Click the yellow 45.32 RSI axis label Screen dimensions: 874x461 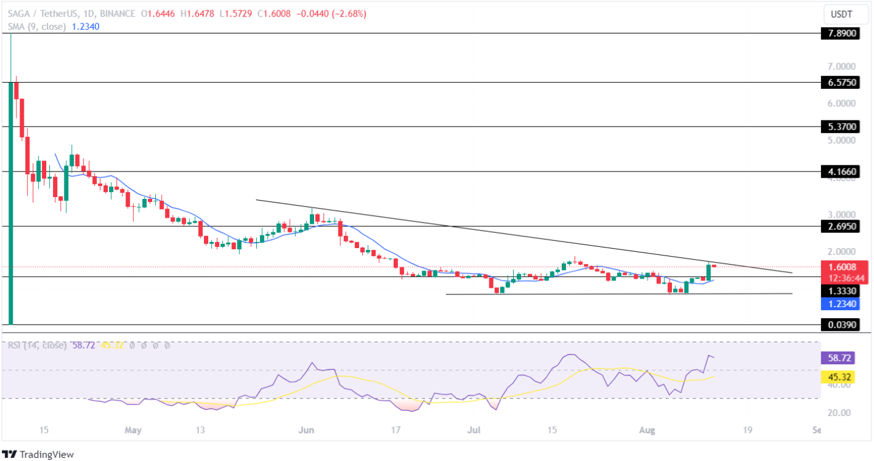click(x=838, y=378)
